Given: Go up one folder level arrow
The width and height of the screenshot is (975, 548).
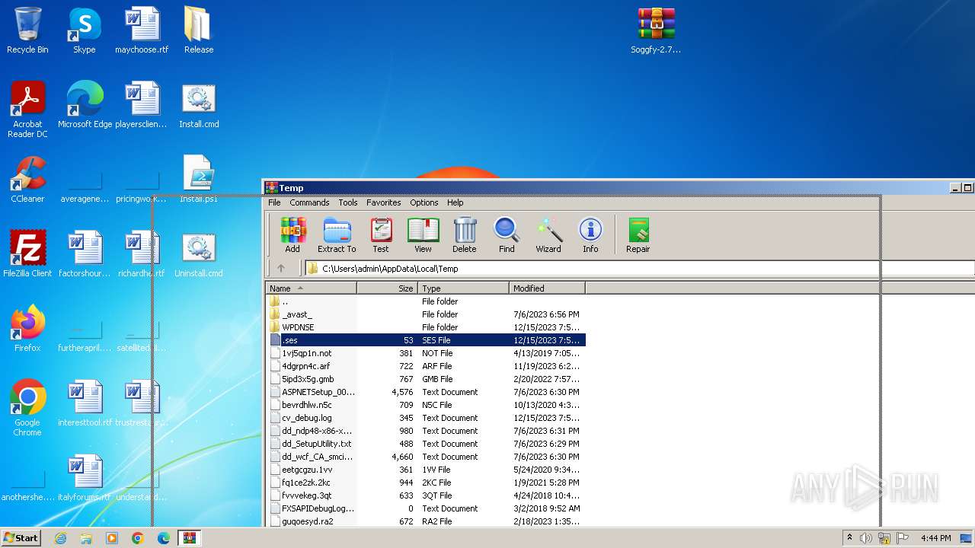Looking at the screenshot, I should [x=281, y=268].
